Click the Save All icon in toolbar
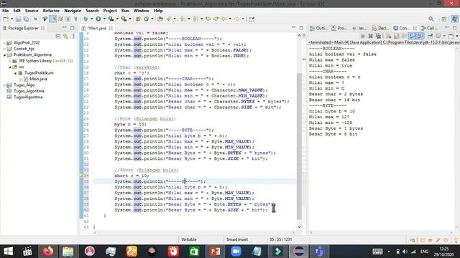 click(x=26, y=19)
